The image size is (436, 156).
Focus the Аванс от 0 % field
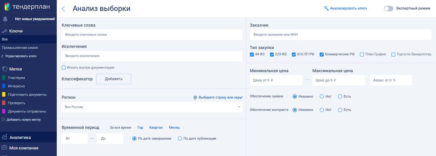tap(391, 80)
